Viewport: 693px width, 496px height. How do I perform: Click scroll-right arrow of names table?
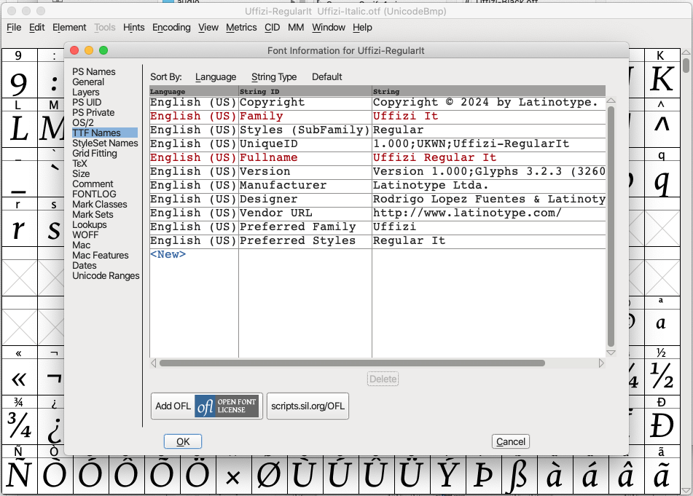[601, 363]
